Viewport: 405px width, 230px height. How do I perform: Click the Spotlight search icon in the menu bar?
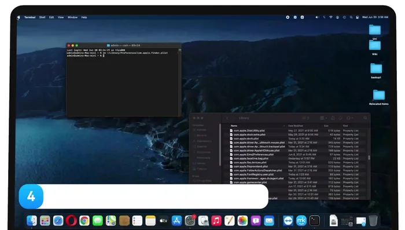[351, 17]
